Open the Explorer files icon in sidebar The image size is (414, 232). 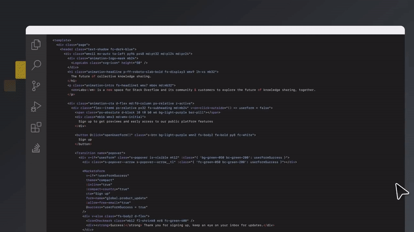click(36, 45)
